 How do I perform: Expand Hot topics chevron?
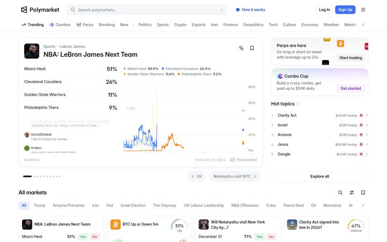point(298,104)
